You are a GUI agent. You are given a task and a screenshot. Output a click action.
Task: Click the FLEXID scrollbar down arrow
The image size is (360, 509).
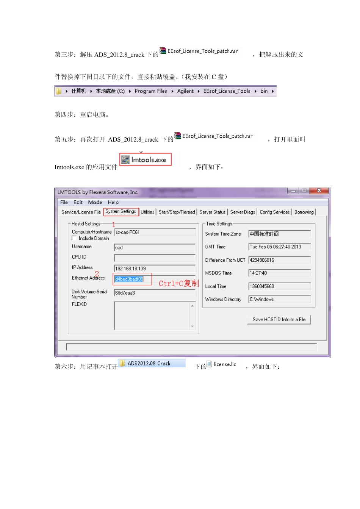[193, 326]
